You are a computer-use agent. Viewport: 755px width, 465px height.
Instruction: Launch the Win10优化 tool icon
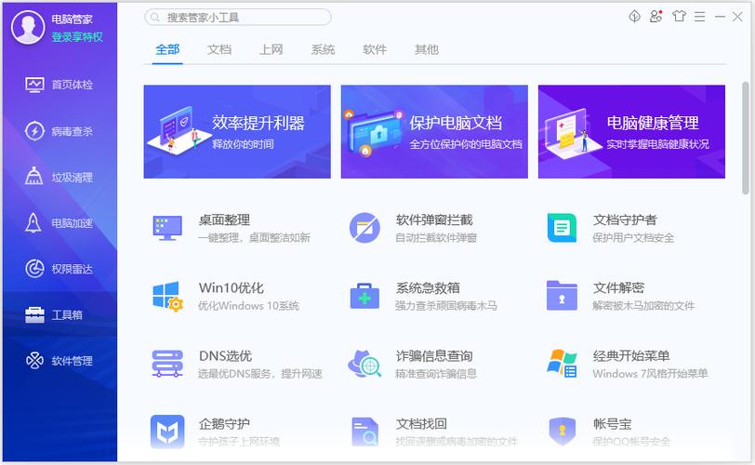tap(167, 296)
